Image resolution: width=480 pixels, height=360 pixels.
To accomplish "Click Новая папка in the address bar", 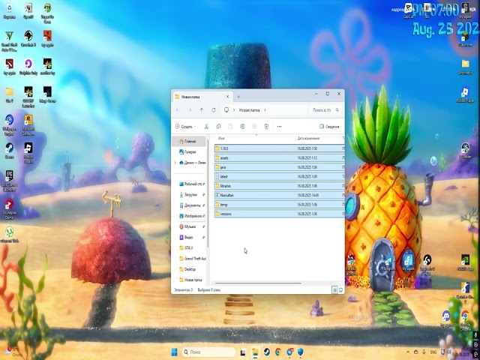I will pos(249,110).
